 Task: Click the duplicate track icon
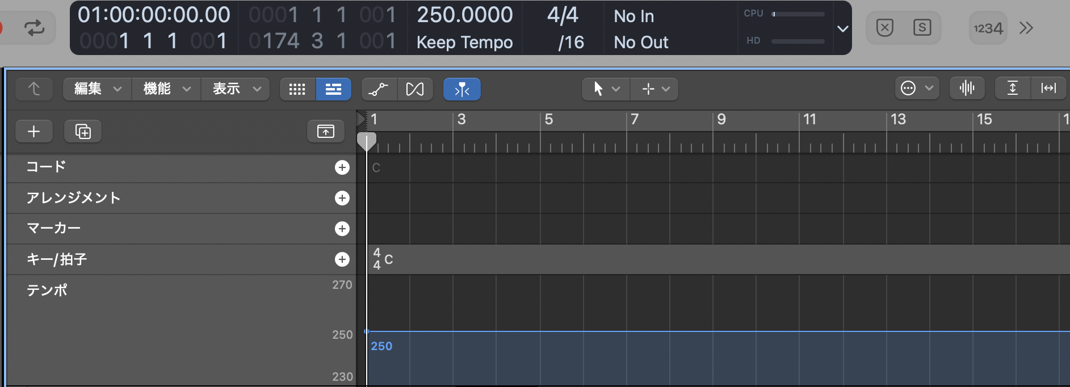click(83, 132)
